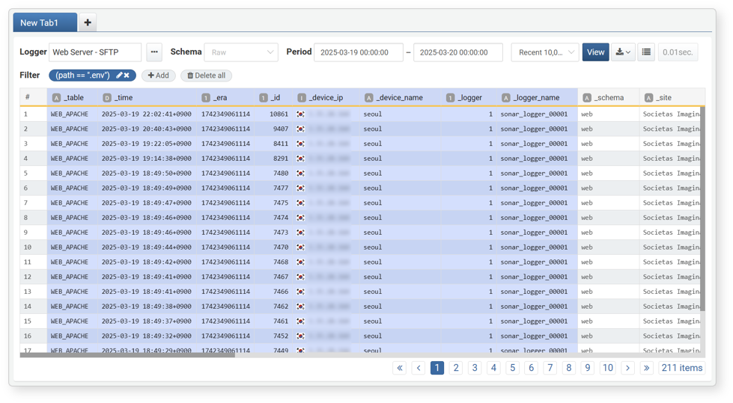Click the _device_ip column type icon
The image size is (733, 403).
(302, 98)
